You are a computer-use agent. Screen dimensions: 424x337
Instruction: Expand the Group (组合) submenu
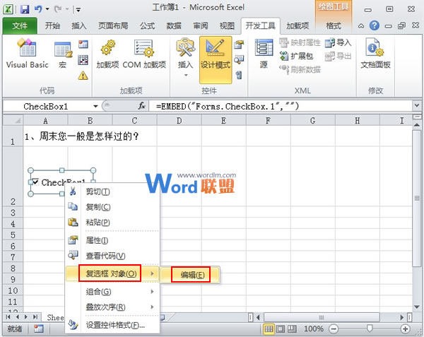[x=112, y=292]
